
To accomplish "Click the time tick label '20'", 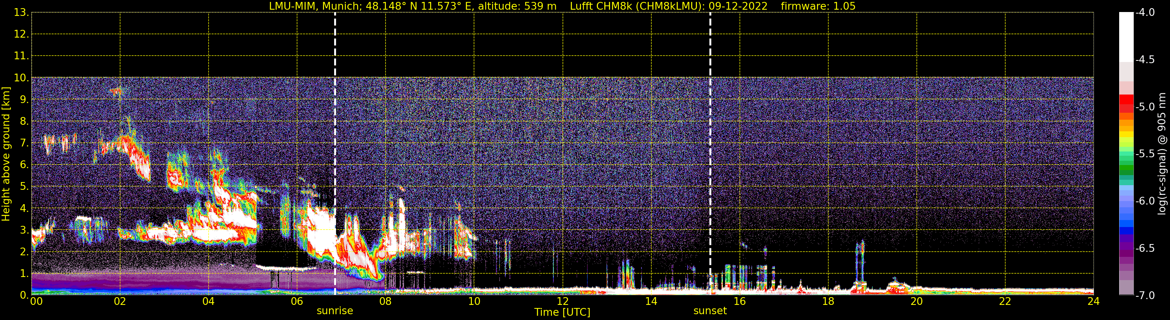I will 917,302.
